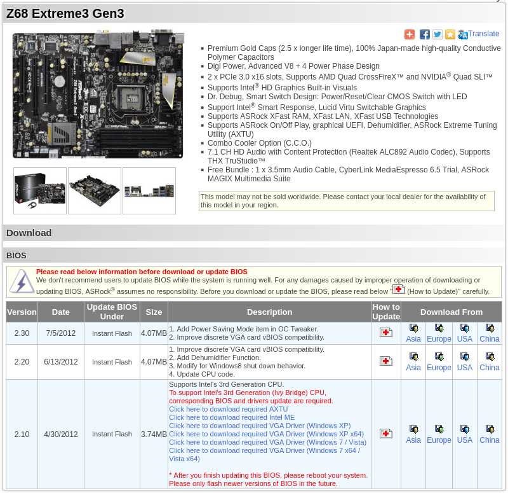This screenshot has height=493, width=508.
Task: Click the Download section heading
Action: (x=29, y=233)
